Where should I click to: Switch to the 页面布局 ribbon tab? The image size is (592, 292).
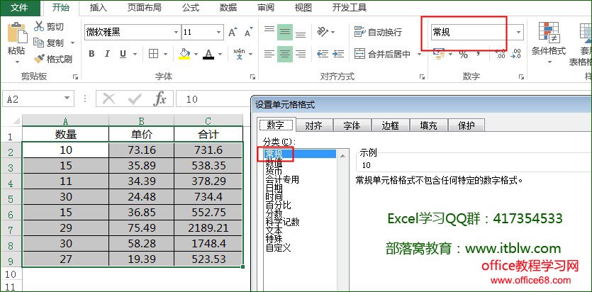pyautogui.click(x=143, y=8)
